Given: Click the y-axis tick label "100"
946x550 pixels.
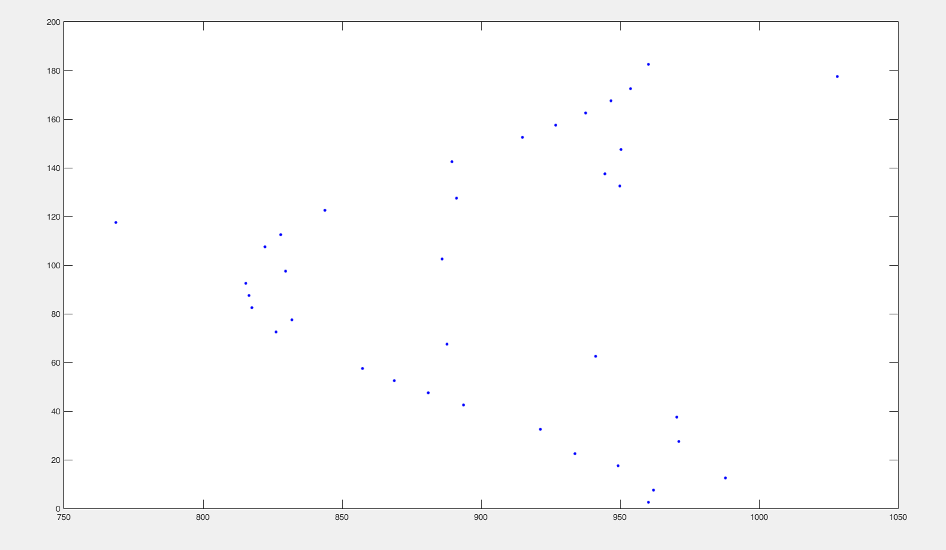Looking at the screenshot, I should pos(53,266).
